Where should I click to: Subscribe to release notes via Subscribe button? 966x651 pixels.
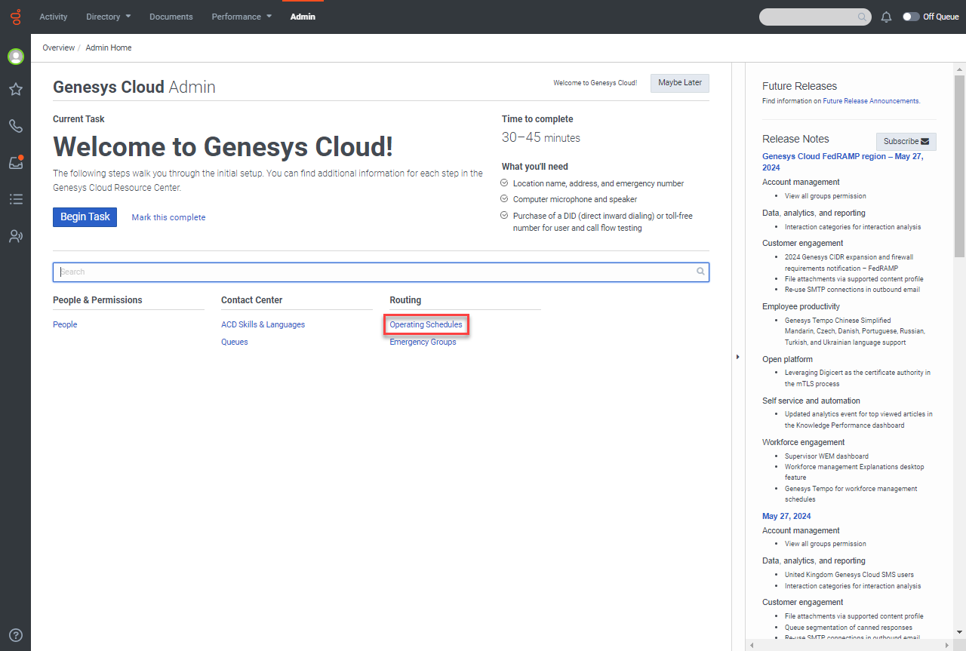pos(906,141)
